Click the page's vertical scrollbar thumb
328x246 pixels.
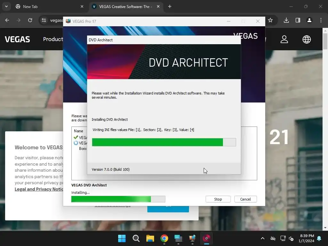pyautogui.click(x=325, y=41)
